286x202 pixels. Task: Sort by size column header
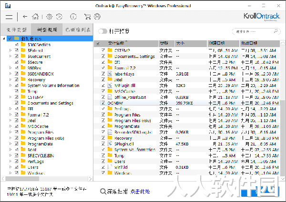pos(191,43)
